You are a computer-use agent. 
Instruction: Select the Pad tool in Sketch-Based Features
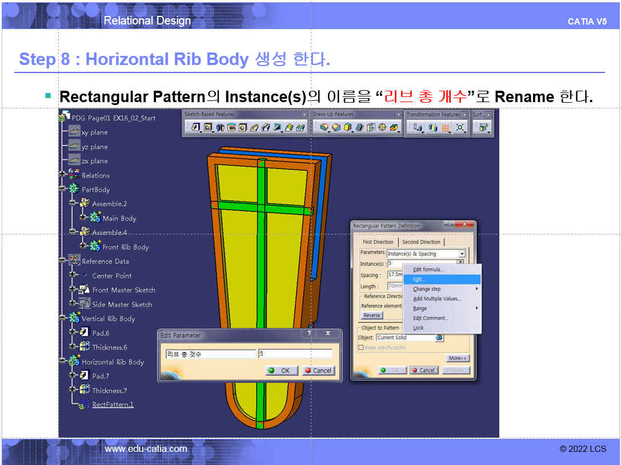click(196, 127)
